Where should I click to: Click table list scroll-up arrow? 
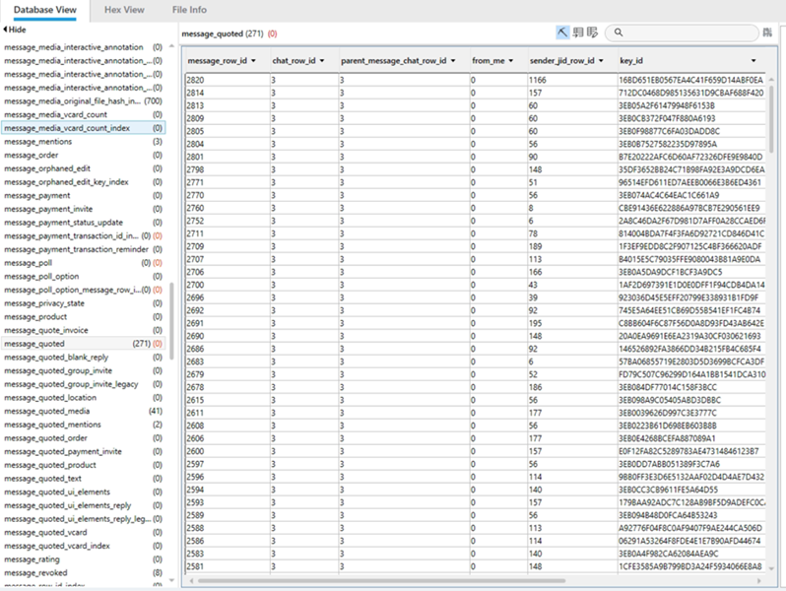pos(171,46)
